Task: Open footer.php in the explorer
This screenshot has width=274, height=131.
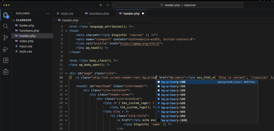Action: [32, 25]
